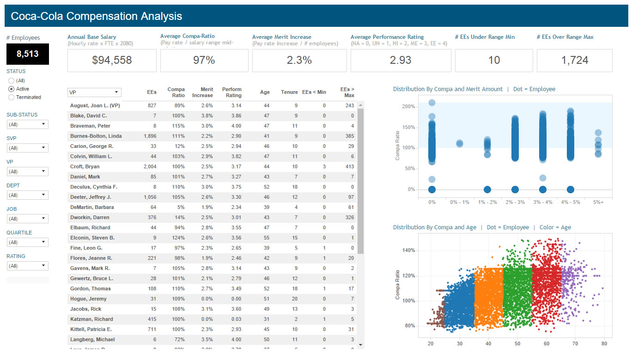Select the Carion, George R. row
Image resolution: width=632 pixels, height=356 pixels.
213,146
